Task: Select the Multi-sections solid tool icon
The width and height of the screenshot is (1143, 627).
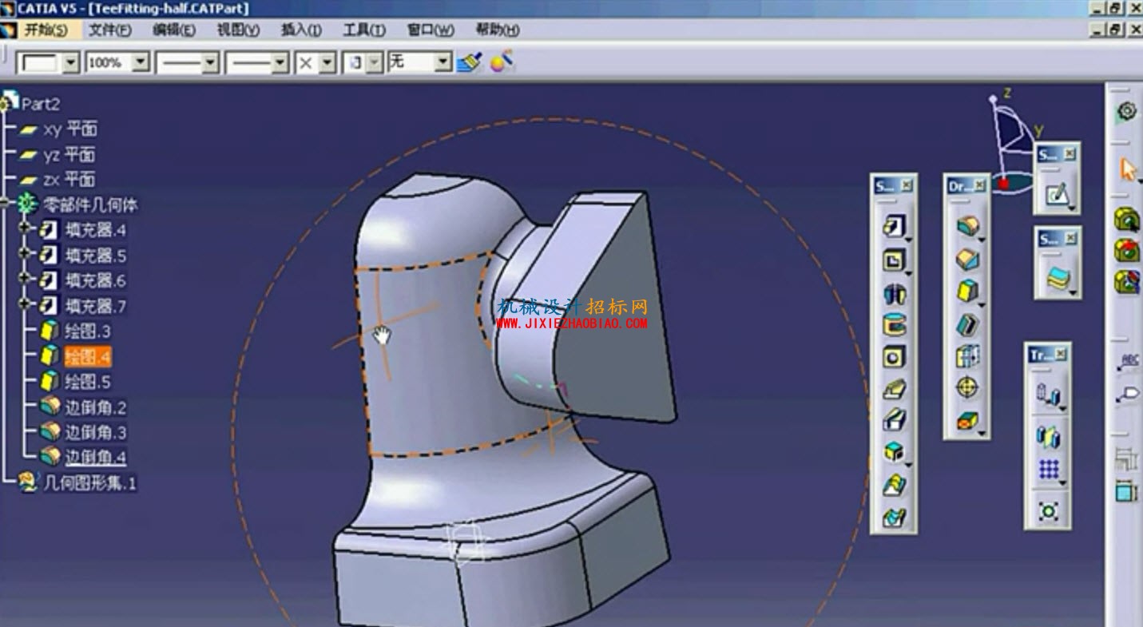Action: pyautogui.click(x=894, y=484)
